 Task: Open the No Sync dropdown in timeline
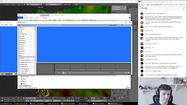(x=81, y=101)
